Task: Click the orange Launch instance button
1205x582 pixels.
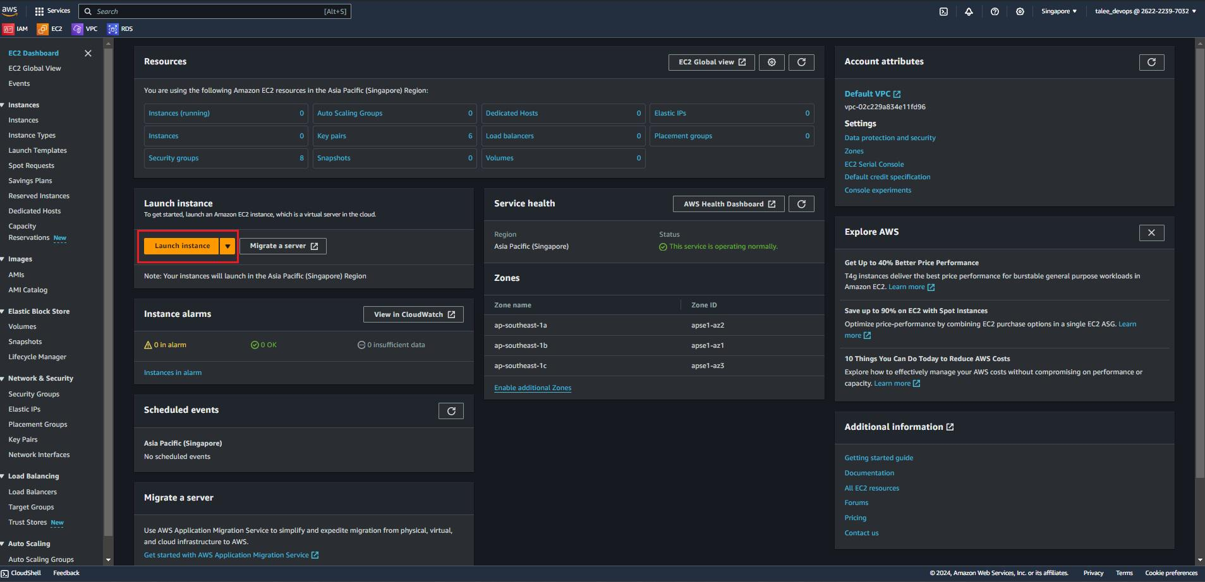Action: pos(182,246)
